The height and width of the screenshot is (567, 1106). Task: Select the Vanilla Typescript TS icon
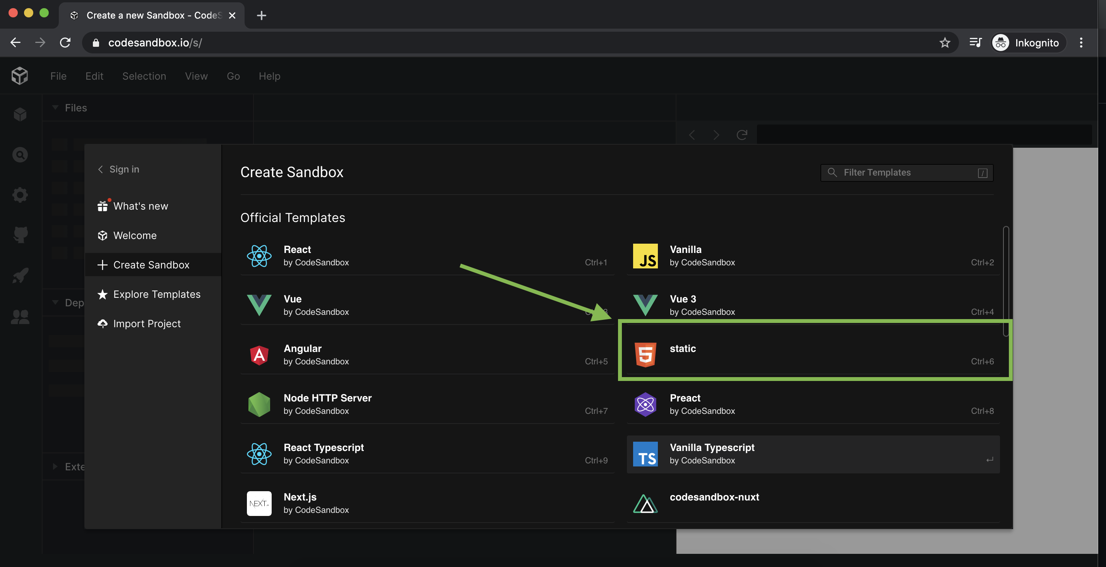tap(645, 454)
